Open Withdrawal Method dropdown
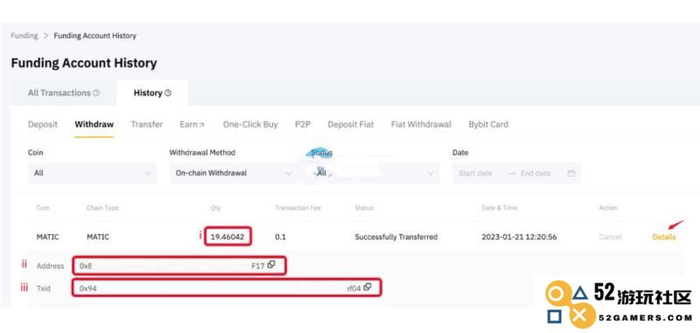 click(232, 173)
